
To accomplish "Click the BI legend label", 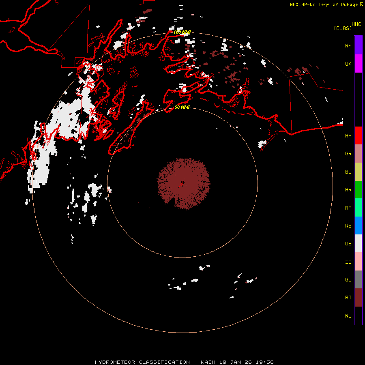I will [348, 298].
